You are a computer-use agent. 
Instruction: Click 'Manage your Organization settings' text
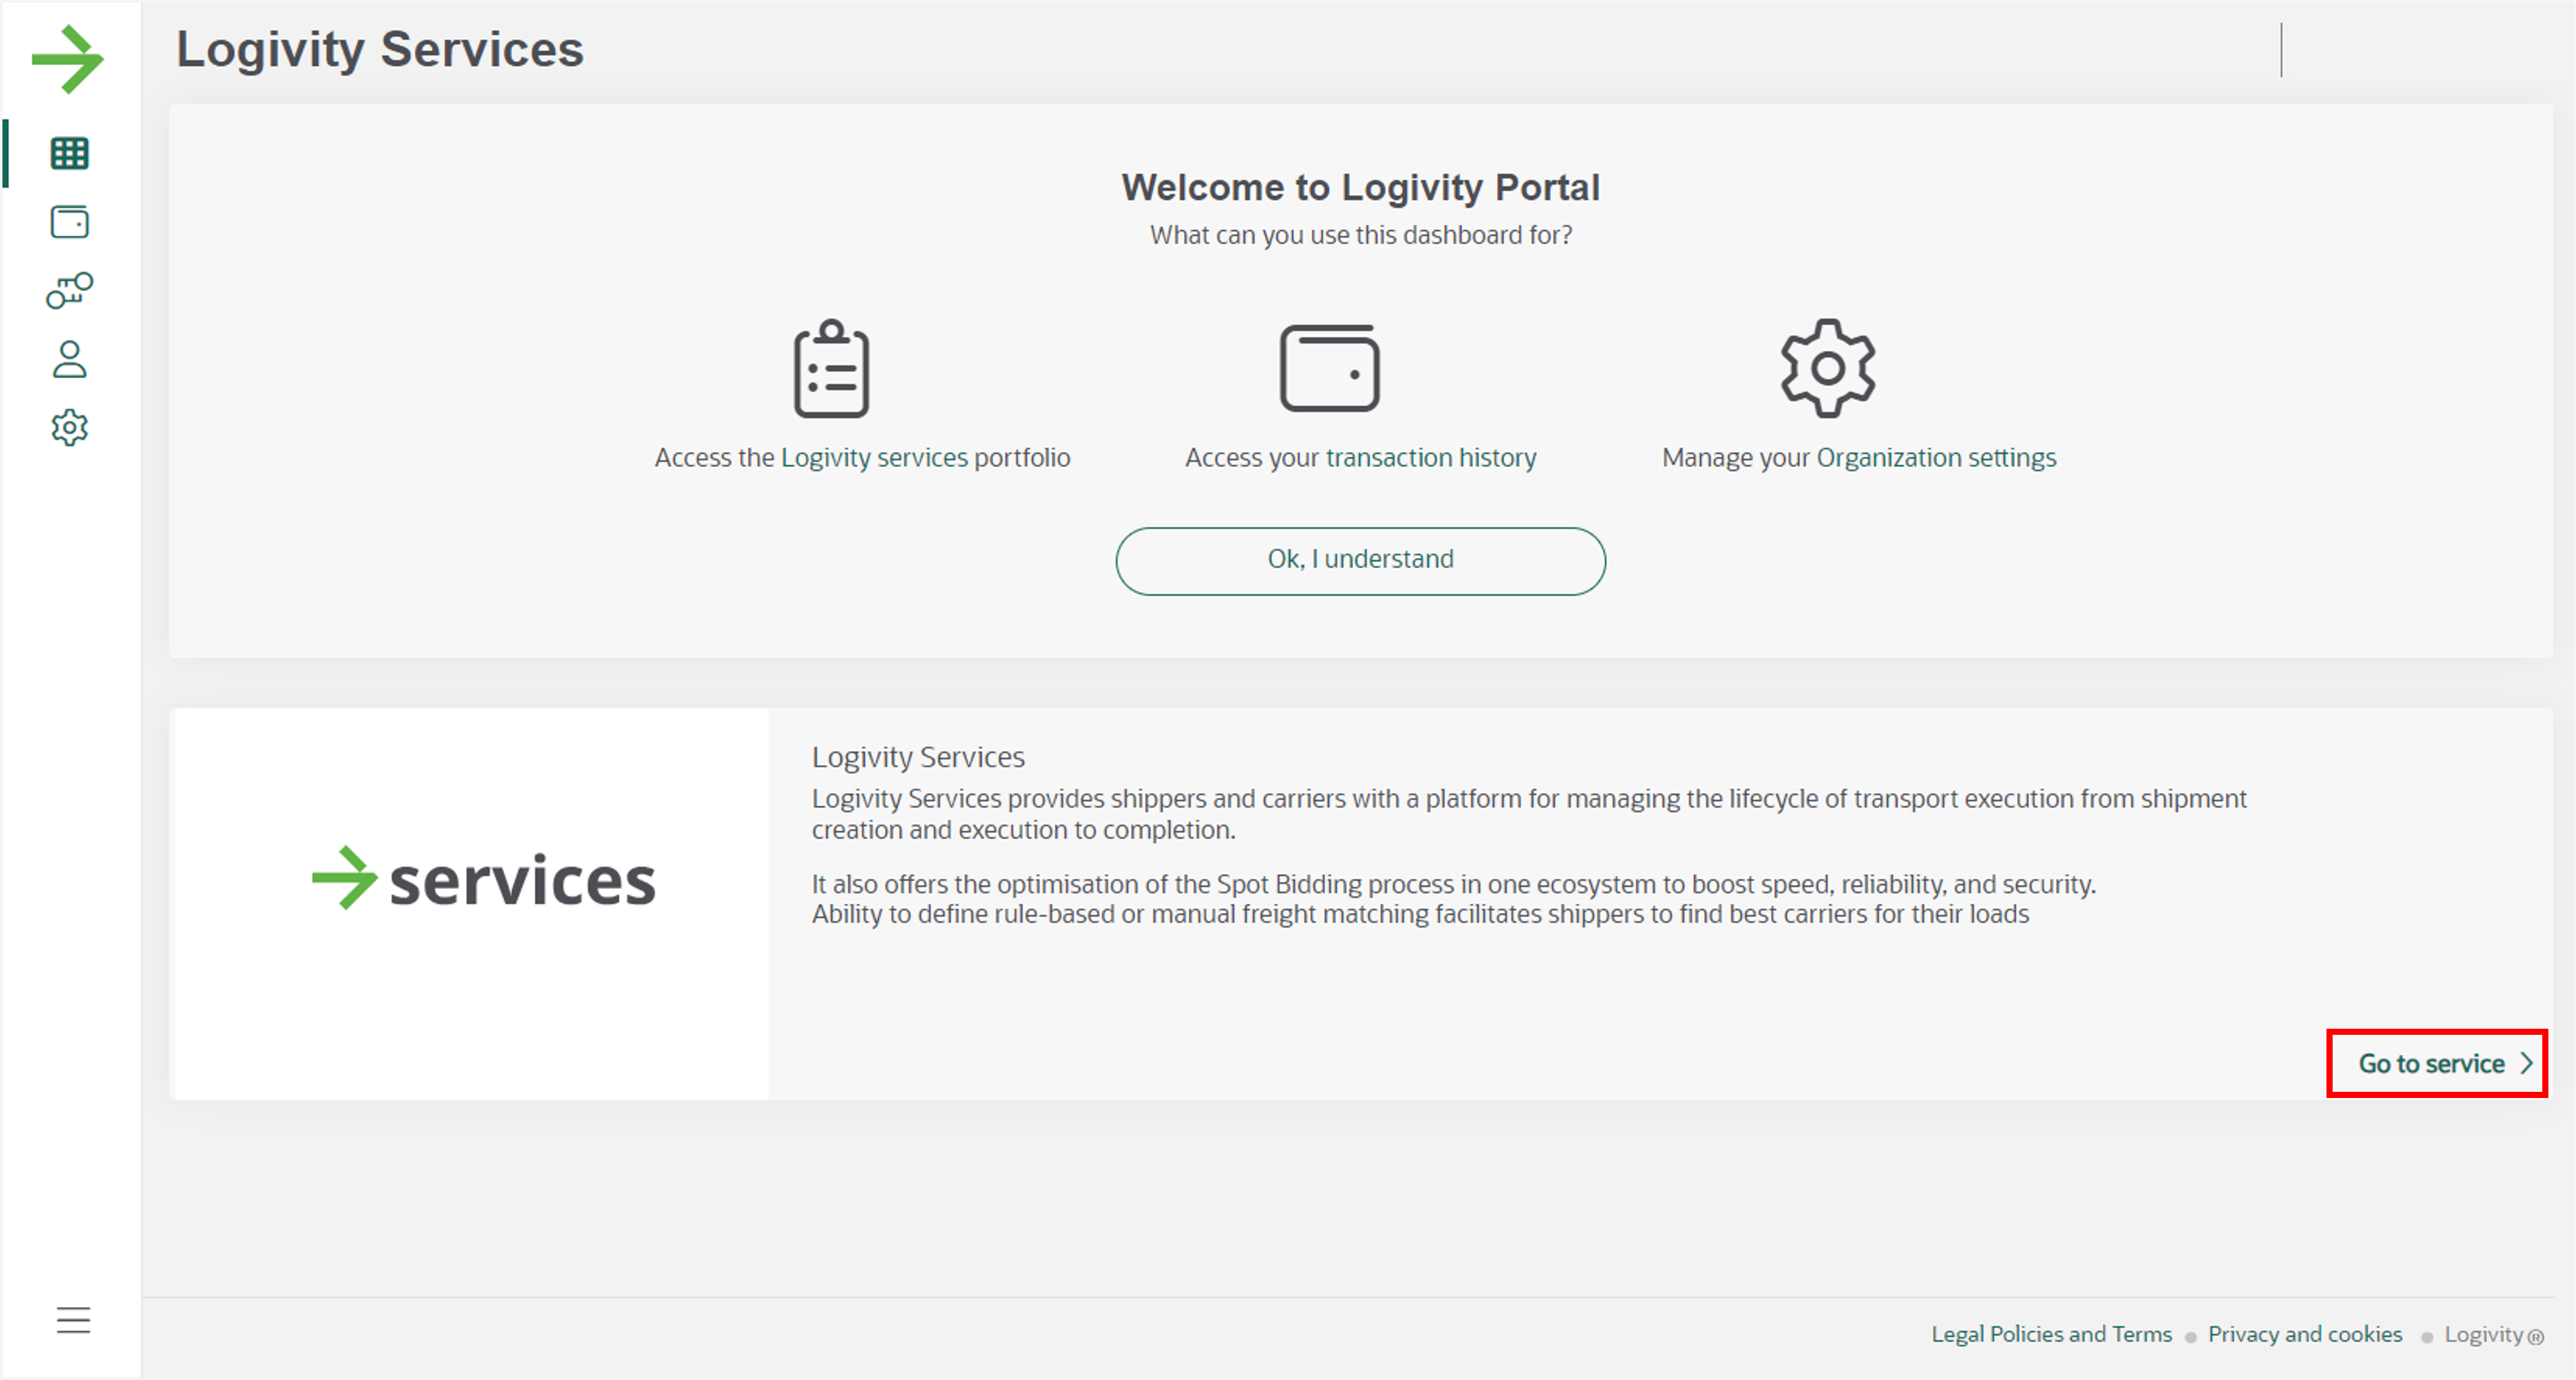pos(1859,458)
